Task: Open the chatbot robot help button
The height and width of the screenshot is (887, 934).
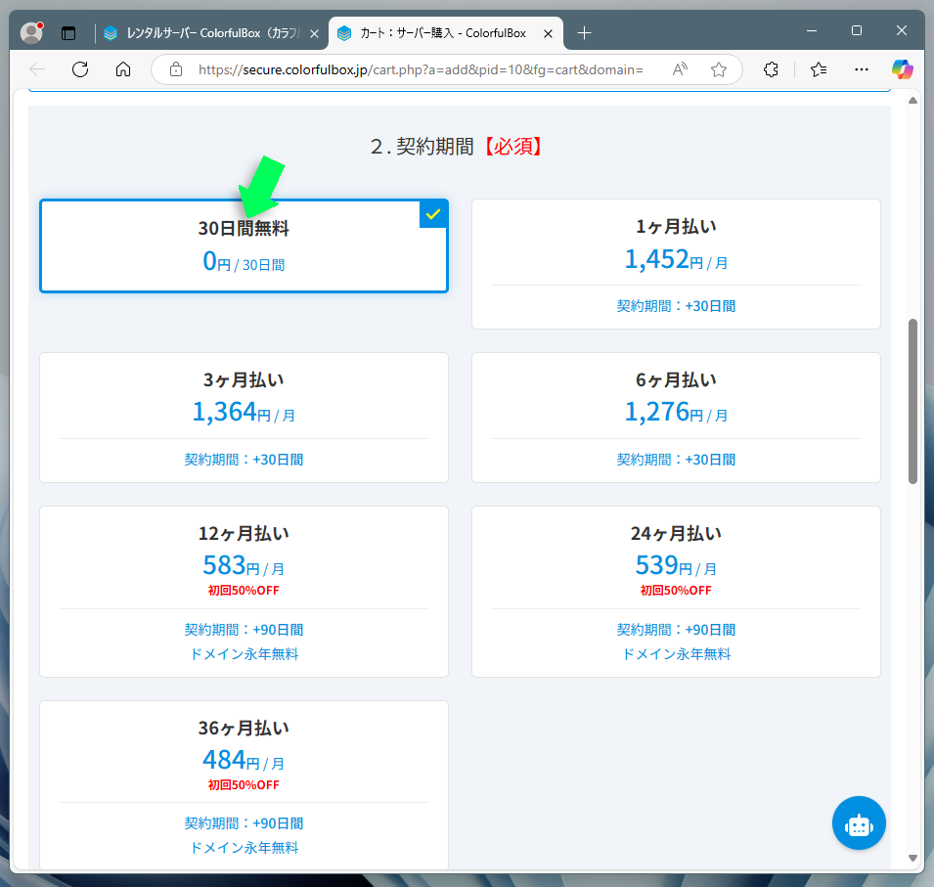Action: click(859, 823)
